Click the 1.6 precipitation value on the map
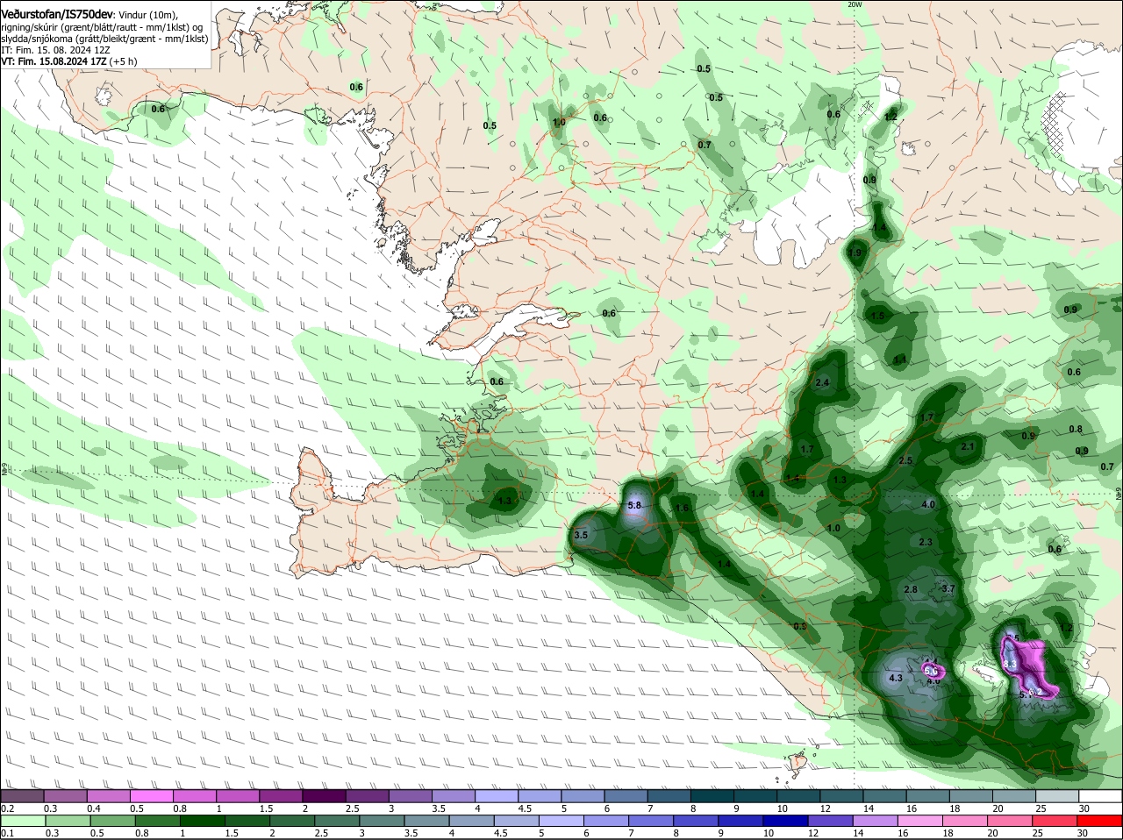1123x840 pixels. pyautogui.click(x=682, y=509)
